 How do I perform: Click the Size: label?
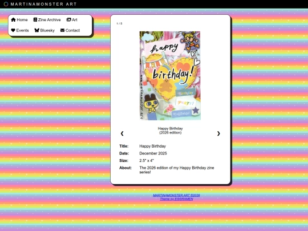124,161
